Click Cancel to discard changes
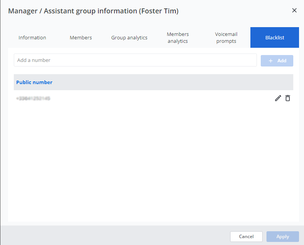The width and height of the screenshot is (304, 245). point(246,237)
